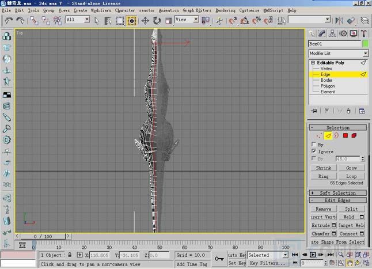
Task: Open the Graph Editors menu
Action: tap(197, 10)
